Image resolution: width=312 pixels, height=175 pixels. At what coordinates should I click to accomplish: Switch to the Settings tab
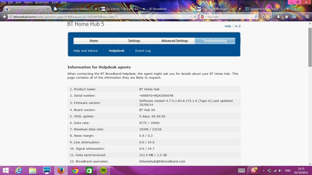(x=134, y=41)
